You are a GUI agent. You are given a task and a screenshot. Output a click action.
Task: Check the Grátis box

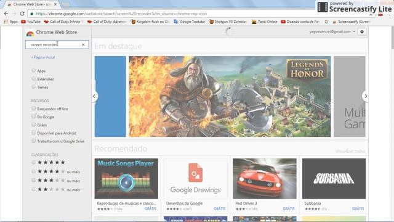(33, 125)
